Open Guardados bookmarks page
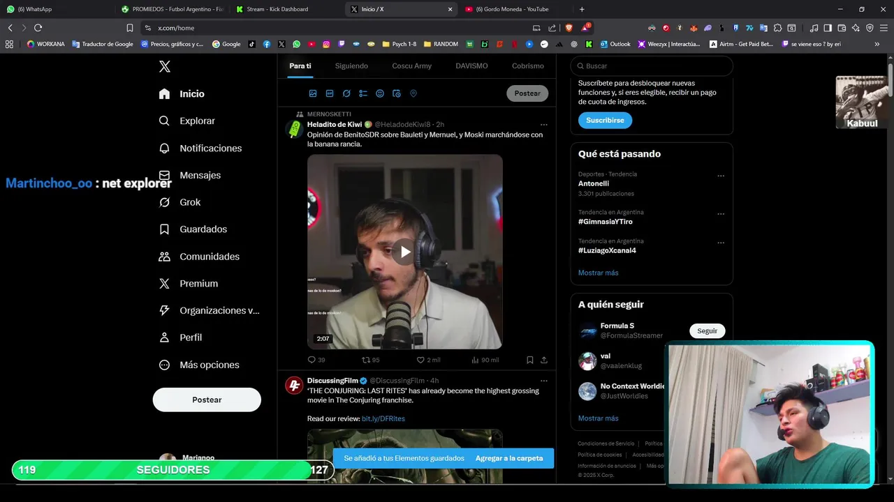 tap(193, 229)
